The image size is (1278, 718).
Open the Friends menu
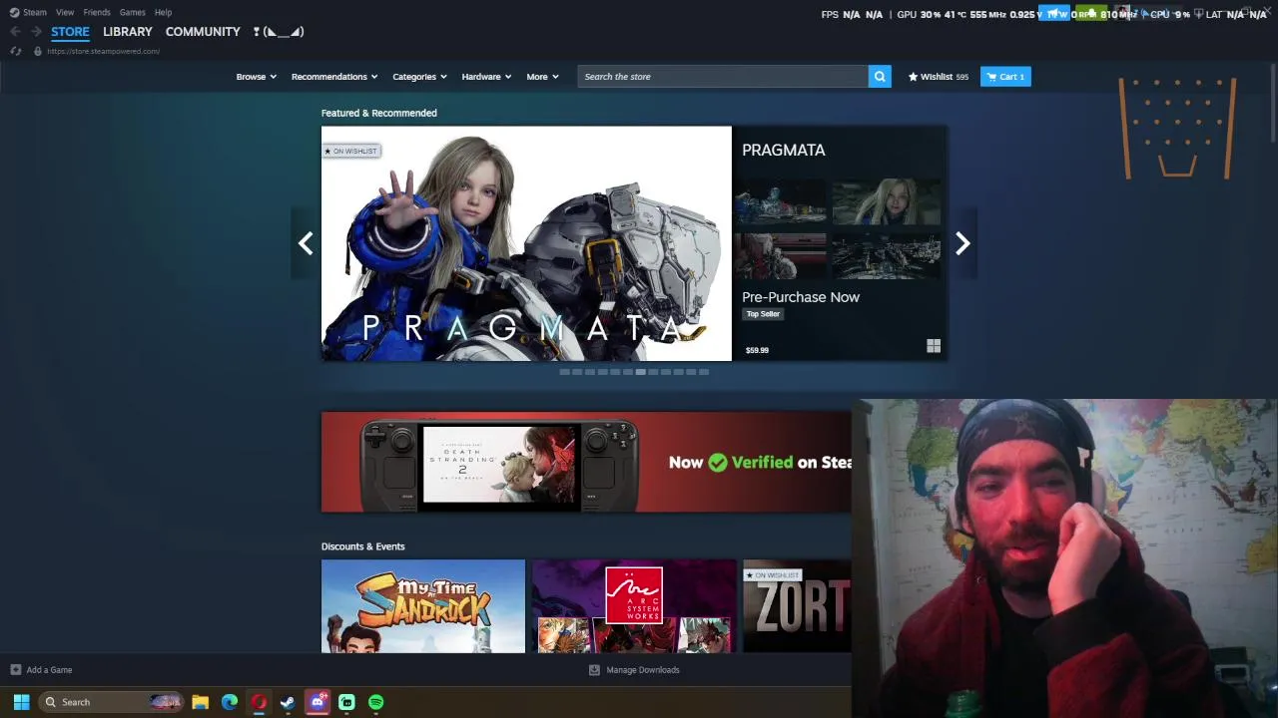click(x=97, y=12)
